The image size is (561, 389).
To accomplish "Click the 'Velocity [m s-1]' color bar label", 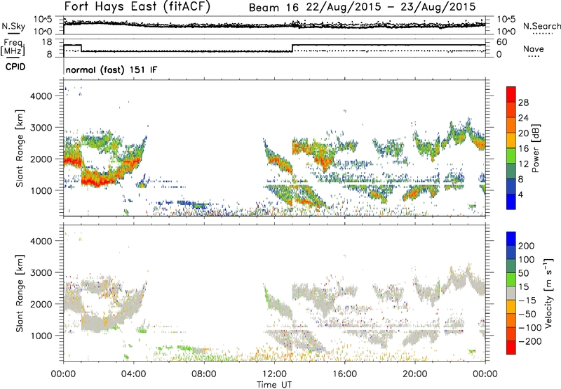I will (548, 293).
